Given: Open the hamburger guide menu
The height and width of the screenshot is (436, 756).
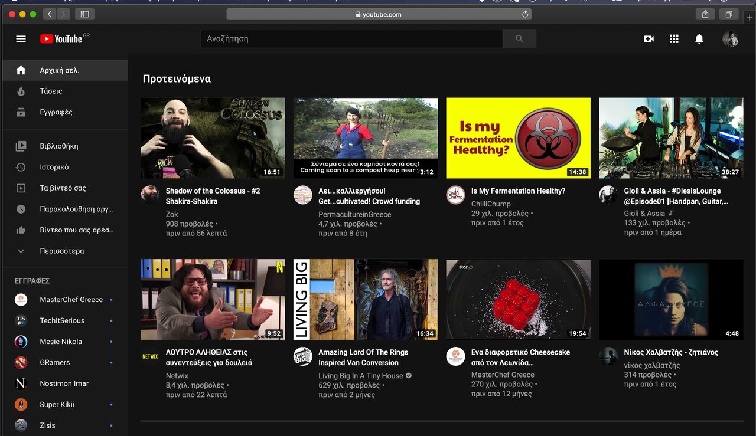Looking at the screenshot, I should [x=21, y=39].
